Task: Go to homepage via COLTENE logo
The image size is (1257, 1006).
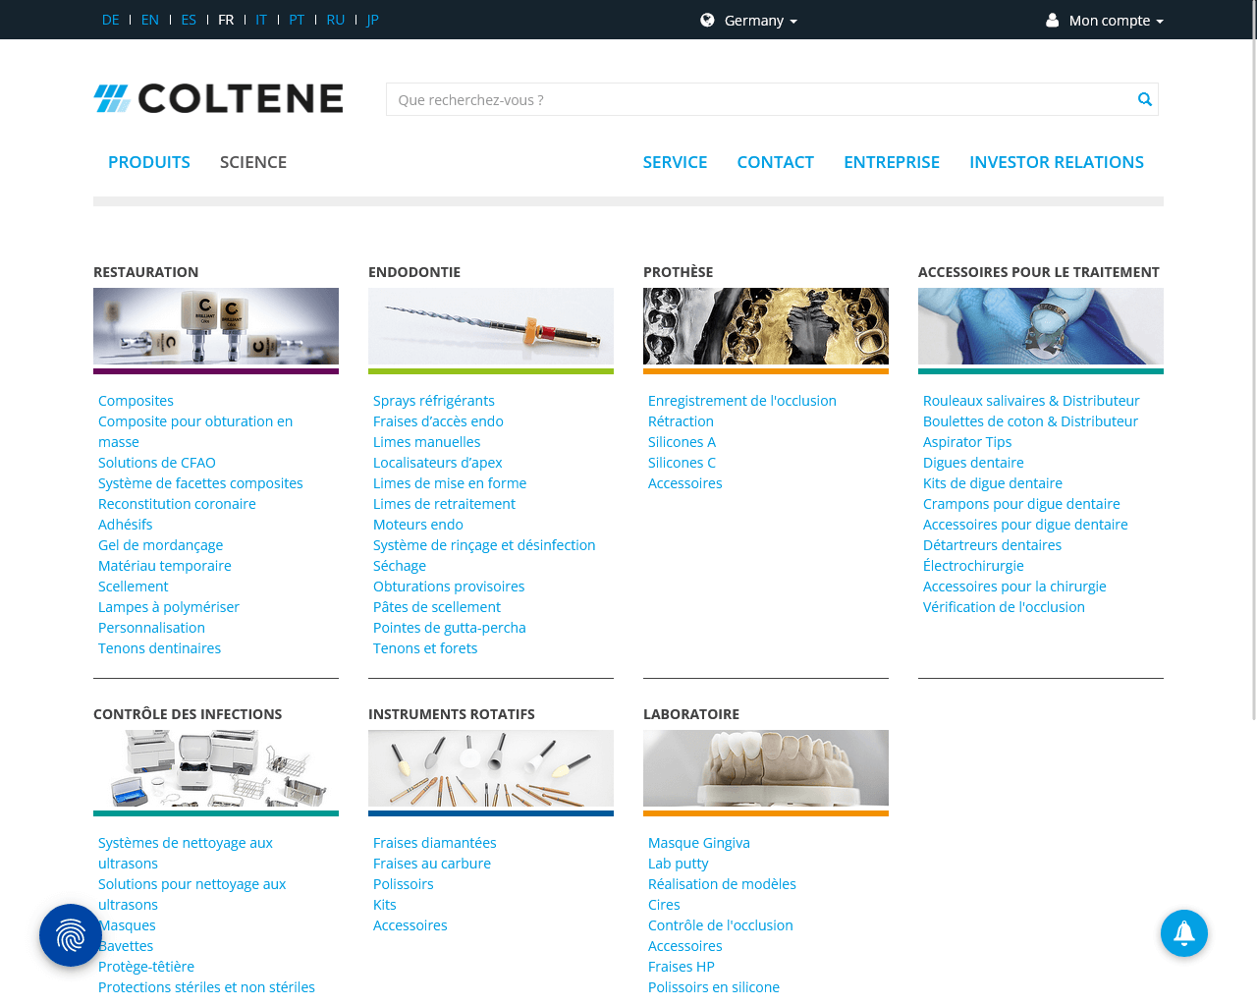Action: (x=218, y=98)
